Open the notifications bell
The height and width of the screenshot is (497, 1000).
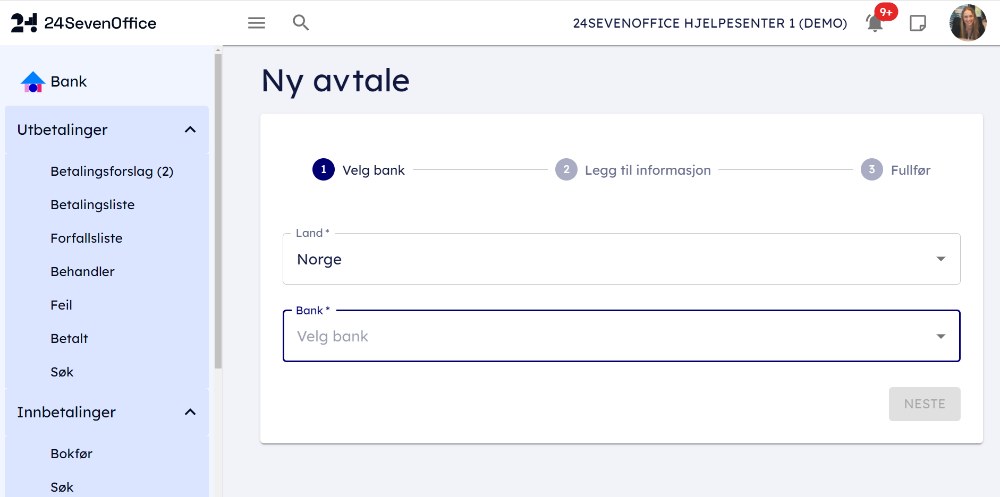875,23
